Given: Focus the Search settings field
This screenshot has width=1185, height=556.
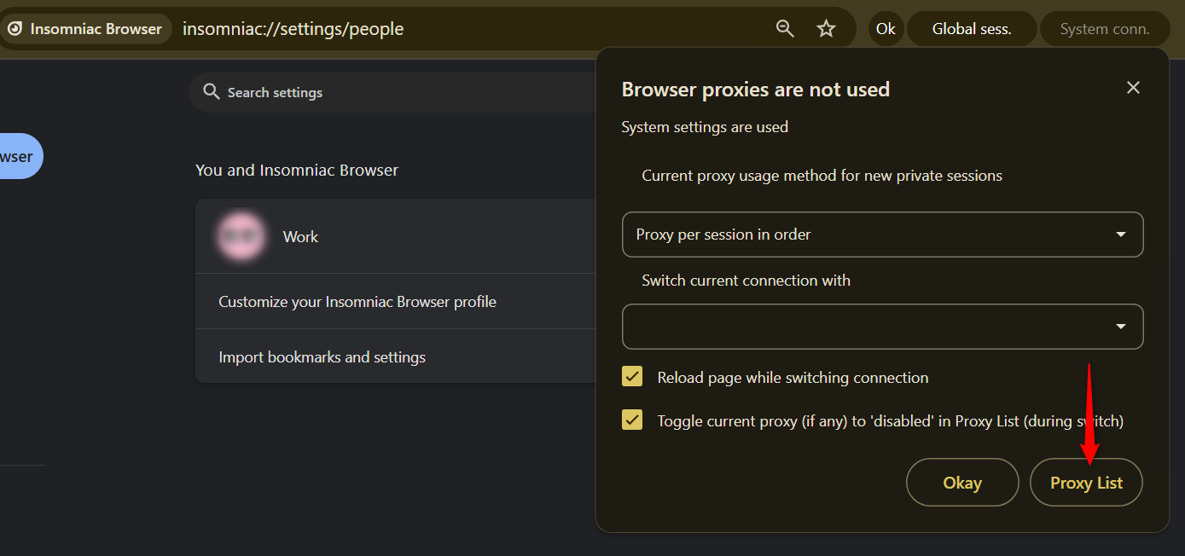Looking at the screenshot, I should pyautogui.click(x=392, y=92).
